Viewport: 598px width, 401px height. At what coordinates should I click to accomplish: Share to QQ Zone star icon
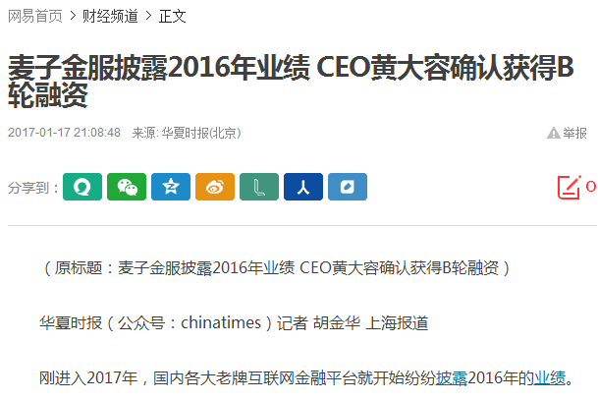[171, 187]
